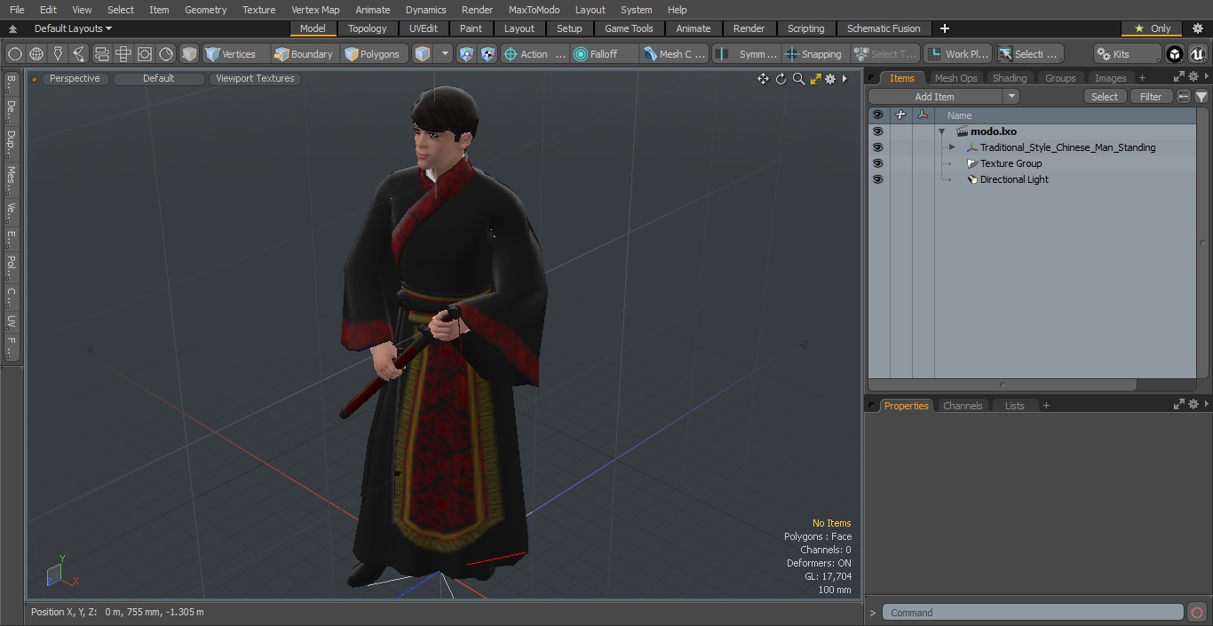Select the Directional Light item
Viewport: 1213px width, 626px height.
pyautogui.click(x=1014, y=179)
